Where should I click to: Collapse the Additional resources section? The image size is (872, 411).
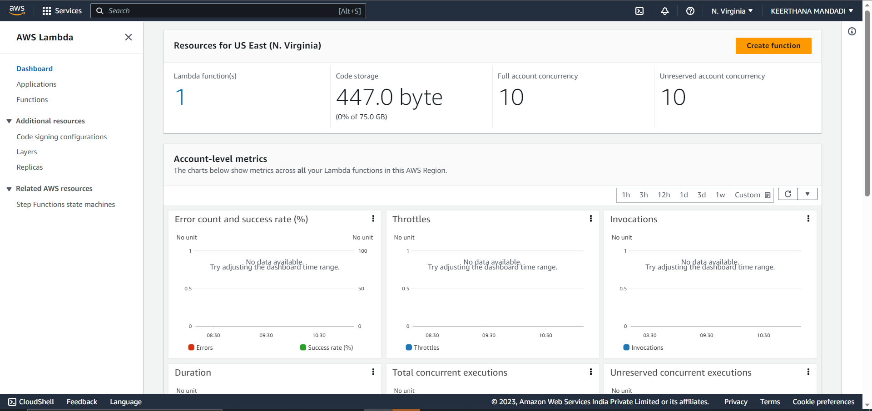(x=9, y=121)
